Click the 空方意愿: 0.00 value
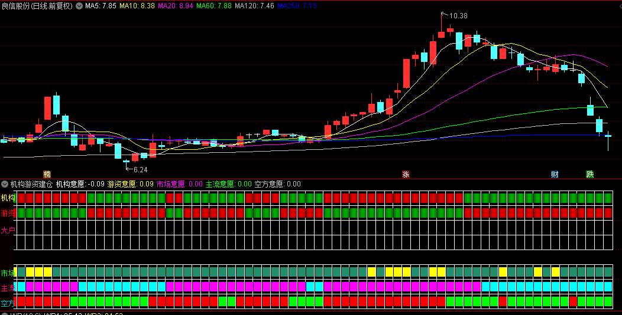The width and height of the screenshot is (622, 315). pos(278,184)
